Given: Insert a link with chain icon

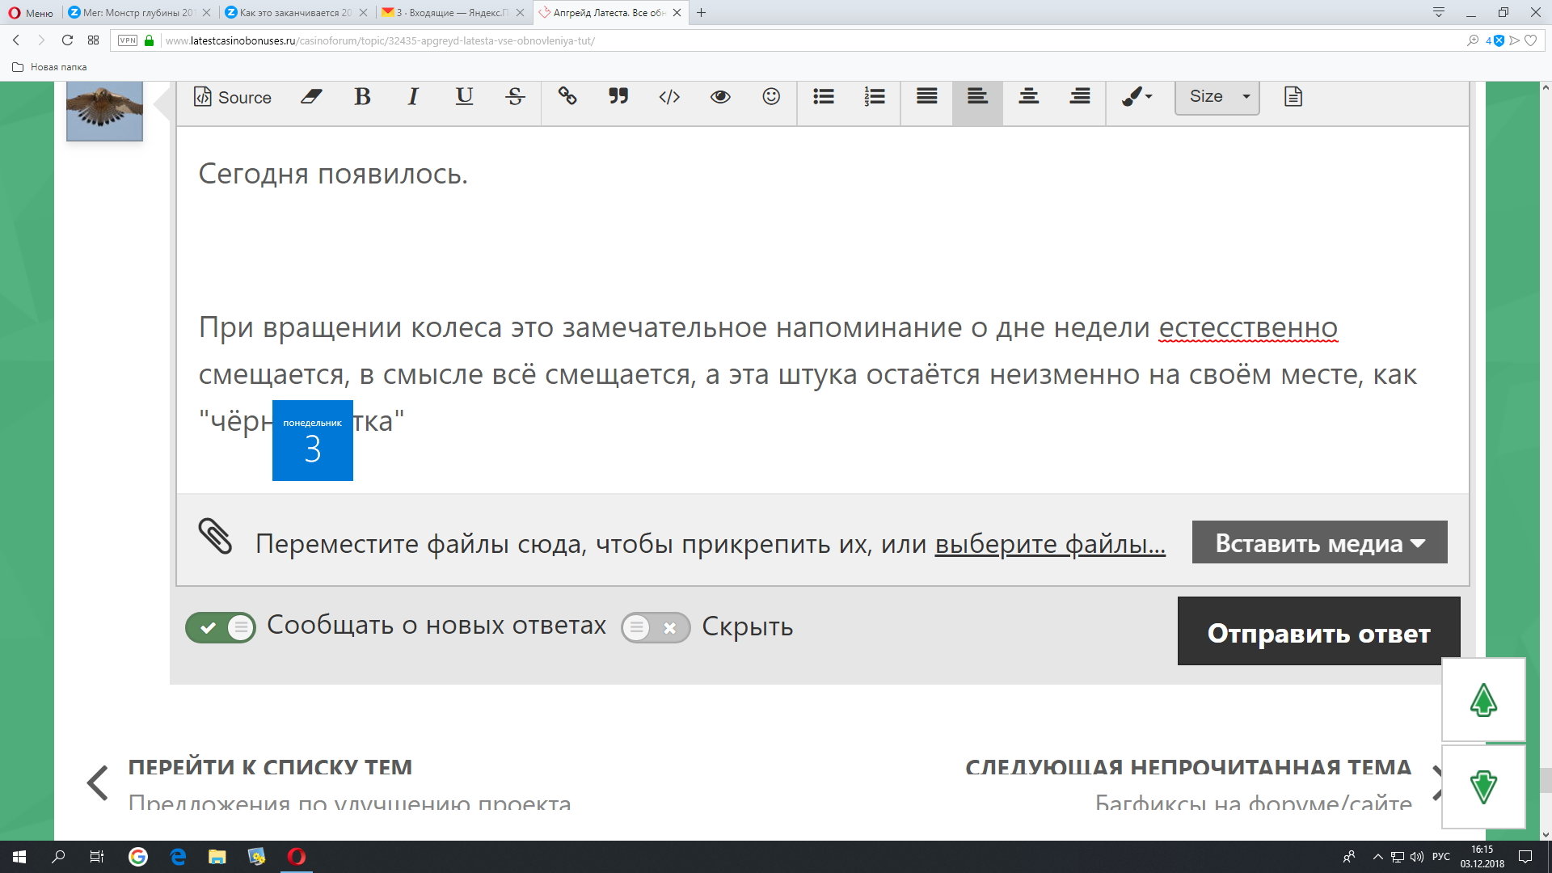Looking at the screenshot, I should (567, 97).
